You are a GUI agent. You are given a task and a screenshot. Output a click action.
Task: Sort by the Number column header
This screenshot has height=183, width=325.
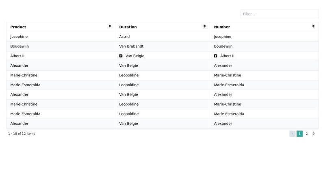222,27
